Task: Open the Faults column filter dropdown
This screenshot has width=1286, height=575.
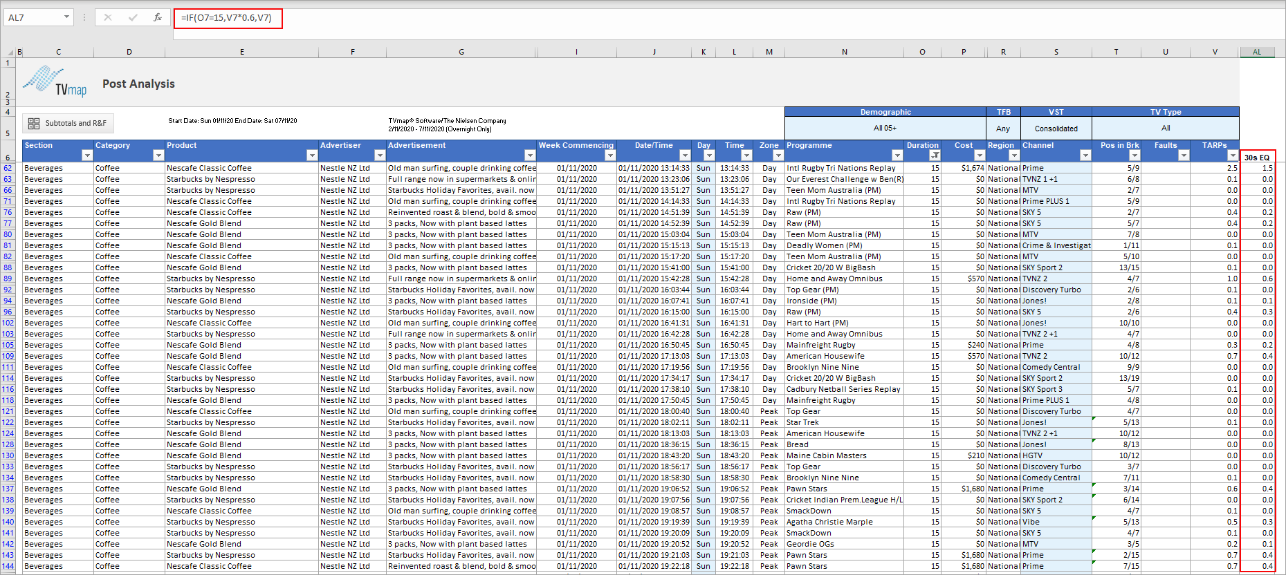Action: [x=1184, y=155]
